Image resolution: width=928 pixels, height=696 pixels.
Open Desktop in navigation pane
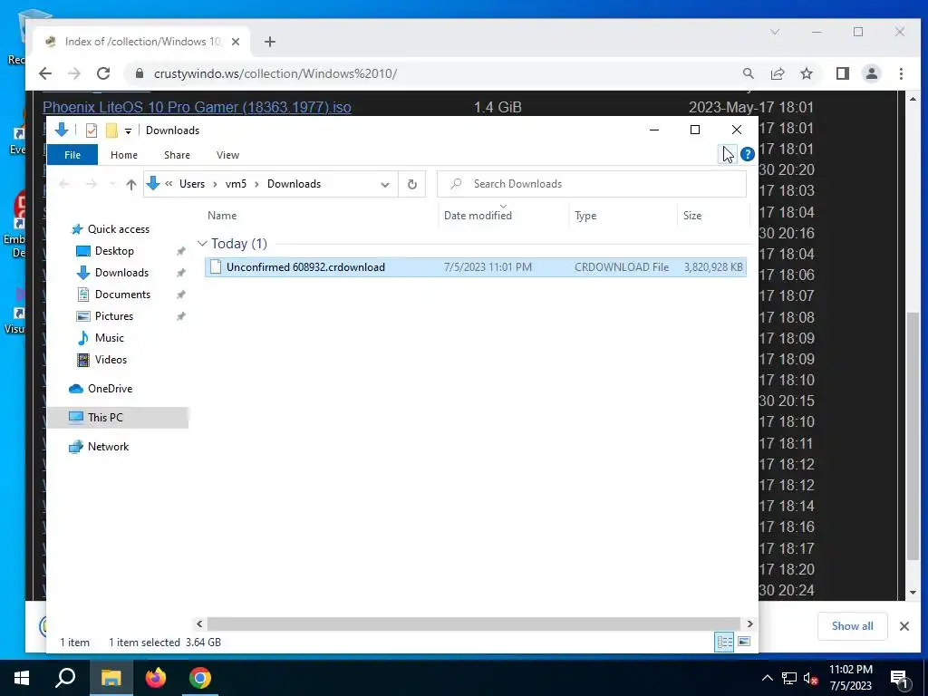click(114, 251)
